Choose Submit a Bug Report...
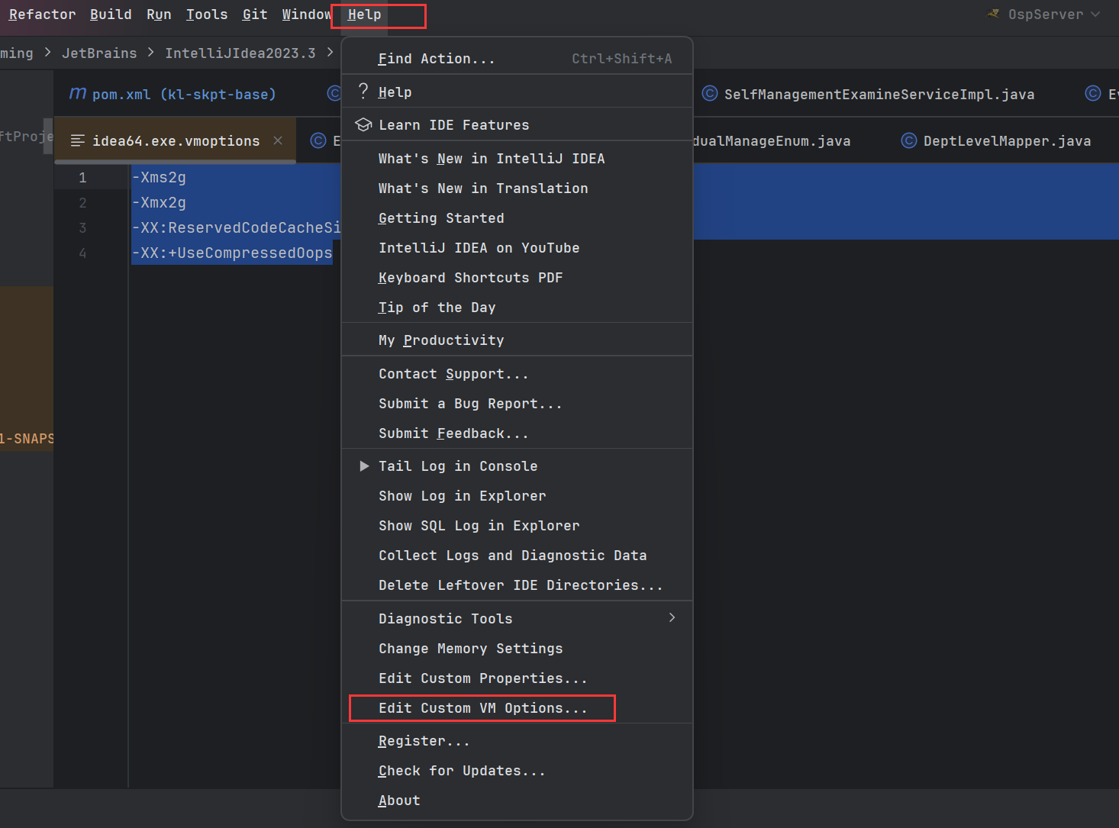The height and width of the screenshot is (828, 1119). (x=517, y=404)
